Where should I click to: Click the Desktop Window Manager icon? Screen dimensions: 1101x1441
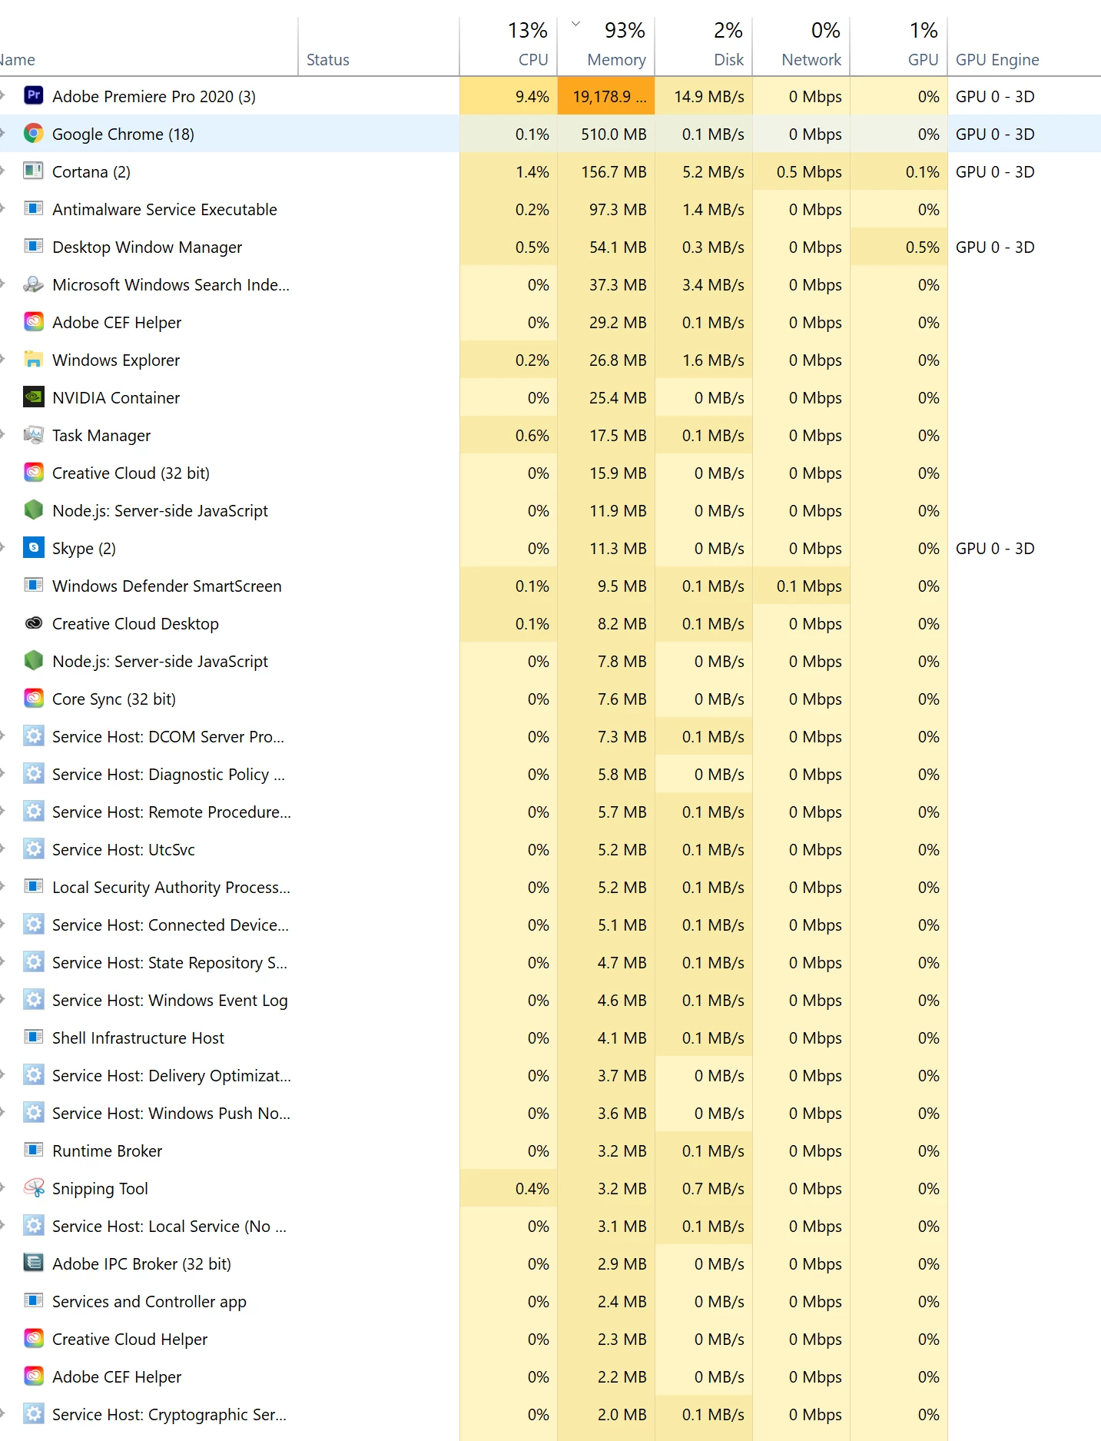pos(33,246)
